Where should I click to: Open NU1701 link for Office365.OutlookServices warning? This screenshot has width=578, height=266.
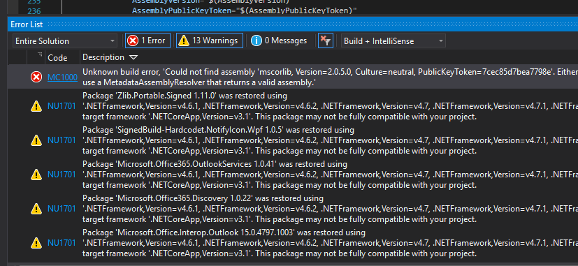[x=62, y=175]
